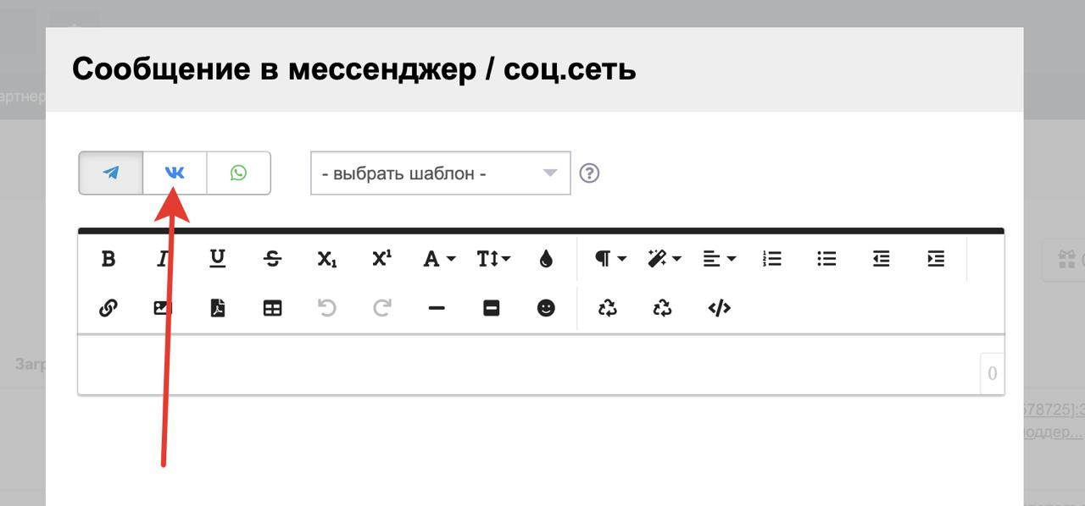The width and height of the screenshot is (1085, 506).
Task: Open the "выбрать шаблон" template dropdown
Action: [x=440, y=173]
